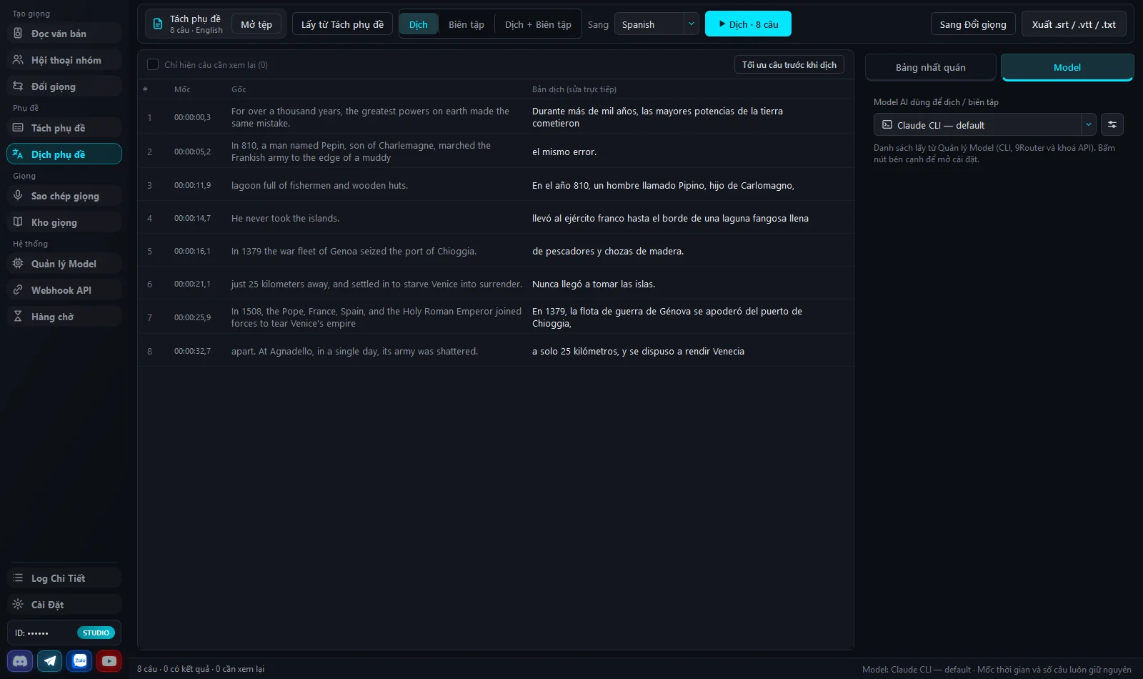Open the Spanish target language dropdown

[657, 24]
